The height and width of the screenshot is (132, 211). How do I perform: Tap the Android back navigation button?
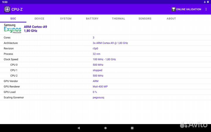(79, 128)
